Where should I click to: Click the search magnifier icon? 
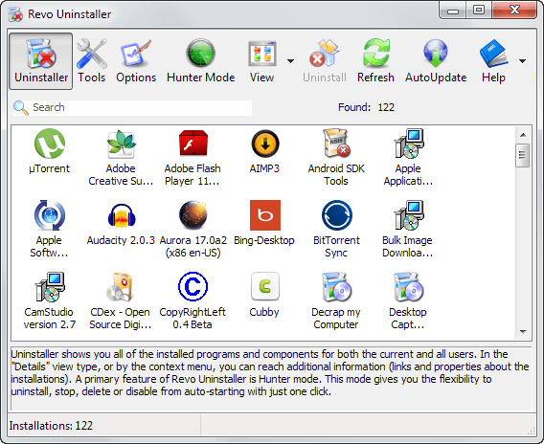click(20, 107)
